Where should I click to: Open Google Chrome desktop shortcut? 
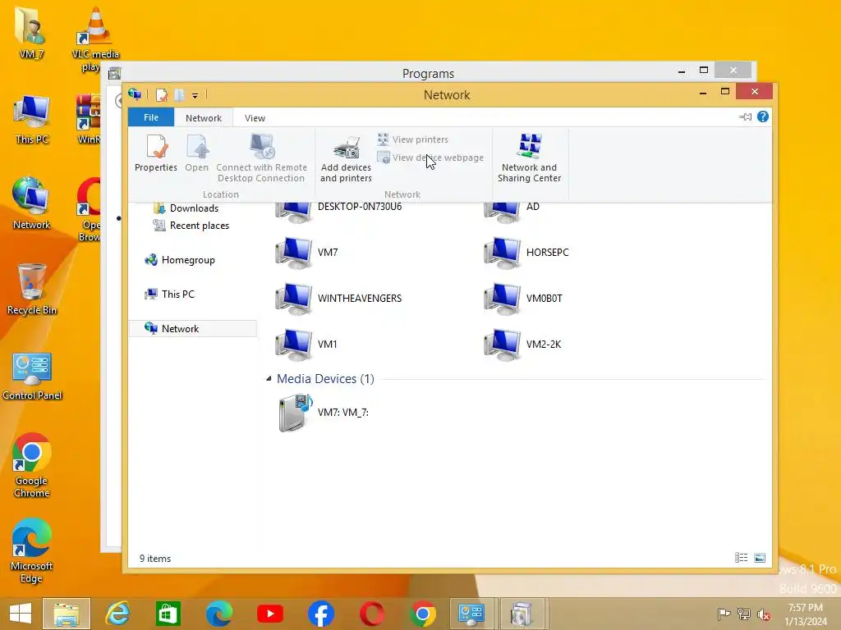(x=32, y=465)
